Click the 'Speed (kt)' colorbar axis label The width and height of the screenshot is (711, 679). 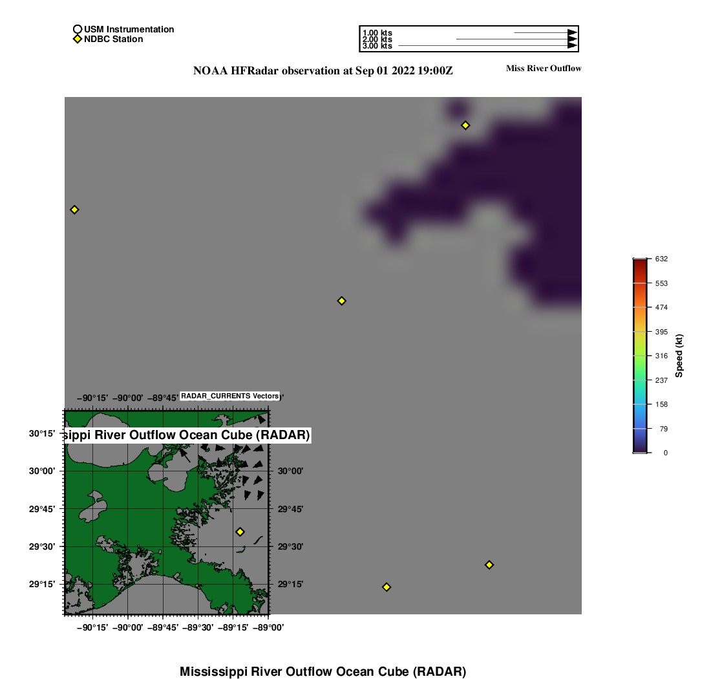[679, 356]
